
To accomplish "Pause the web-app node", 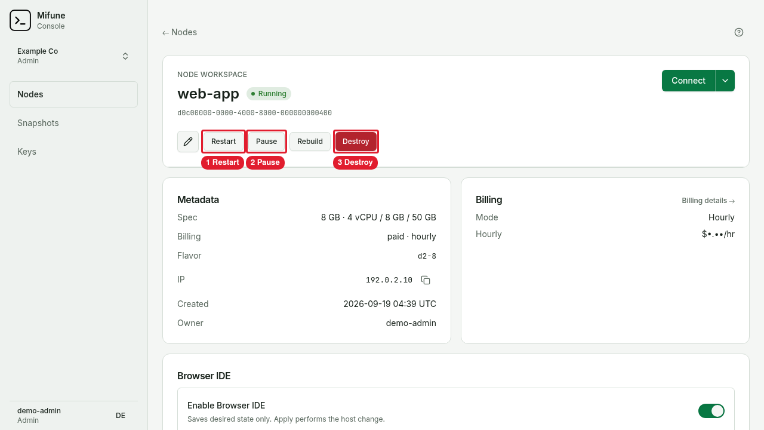I will click(x=266, y=142).
